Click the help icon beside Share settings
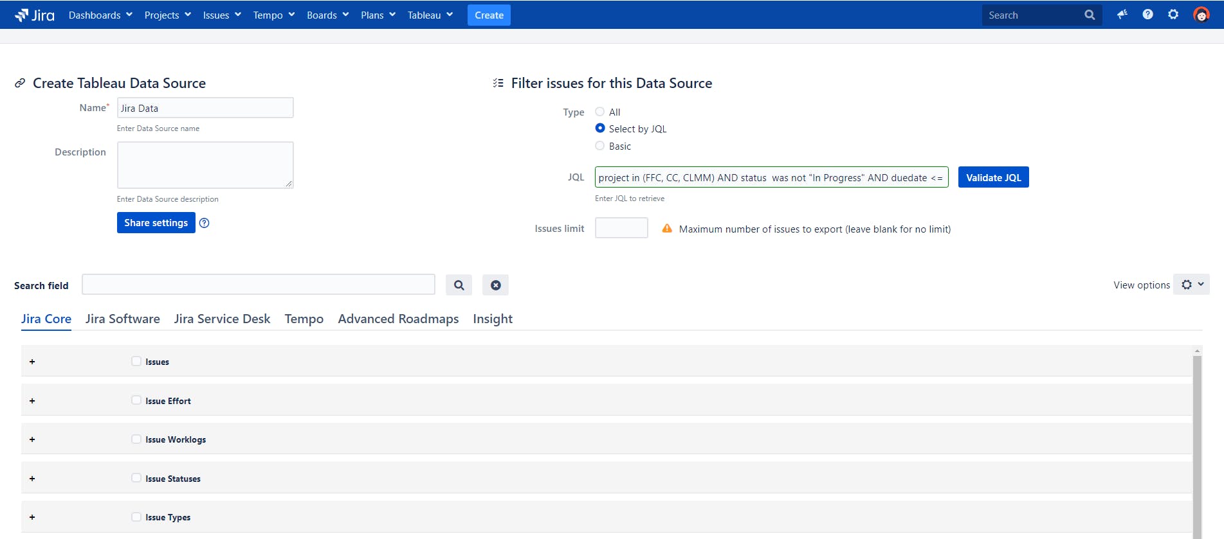Viewport: 1224px width, 539px height. 205,223
